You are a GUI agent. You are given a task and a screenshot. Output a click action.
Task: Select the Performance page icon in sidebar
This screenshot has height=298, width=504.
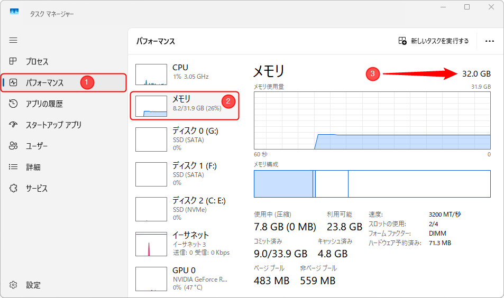click(x=14, y=83)
